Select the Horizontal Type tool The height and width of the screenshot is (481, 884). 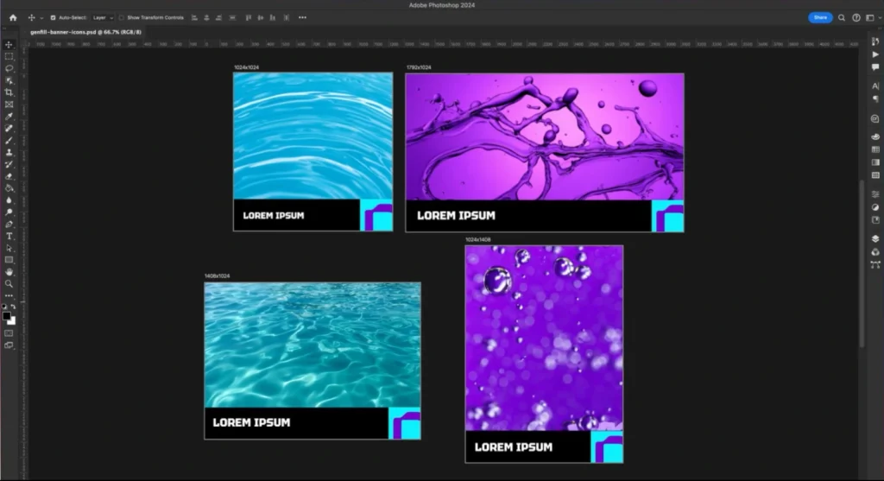(x=9, y=236)
